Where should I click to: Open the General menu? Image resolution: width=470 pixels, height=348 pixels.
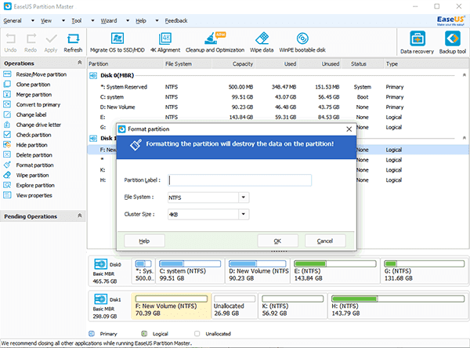(x=13, y=20)
